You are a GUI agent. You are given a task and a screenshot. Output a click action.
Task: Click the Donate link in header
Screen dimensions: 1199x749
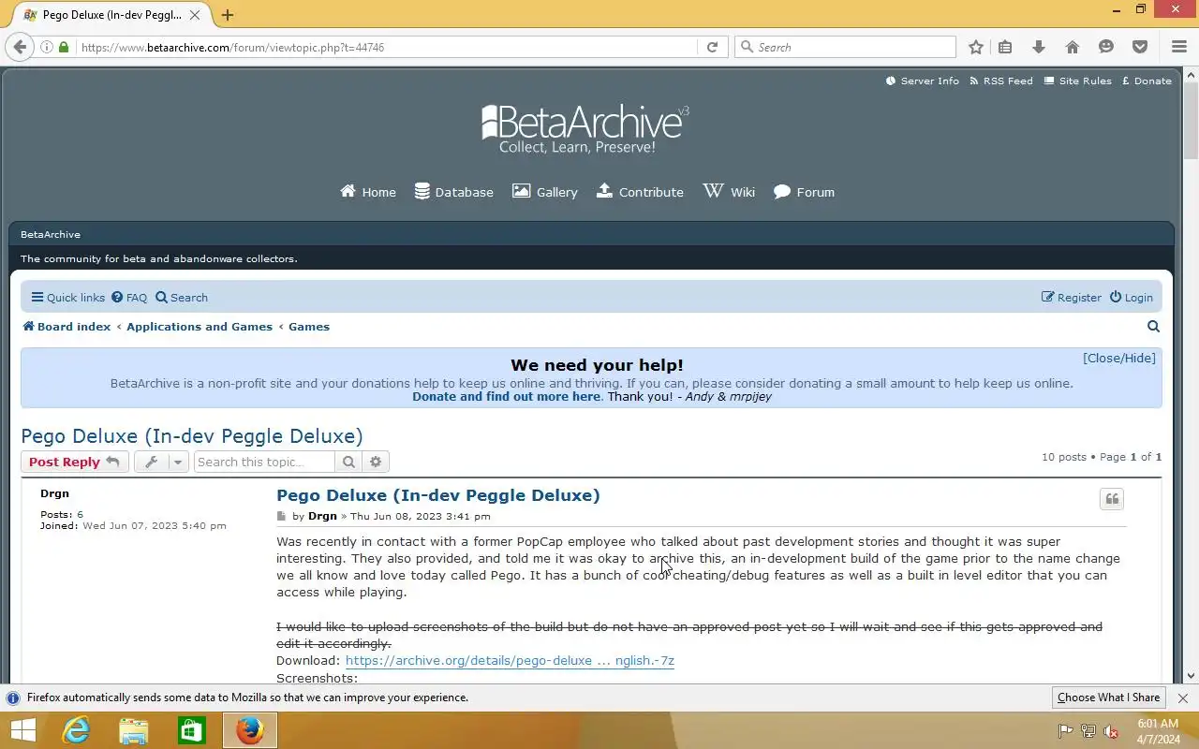coord(1147,81)
